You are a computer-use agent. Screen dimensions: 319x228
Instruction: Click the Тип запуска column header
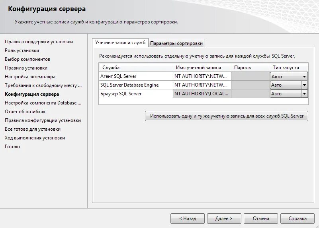coord(289,68)
